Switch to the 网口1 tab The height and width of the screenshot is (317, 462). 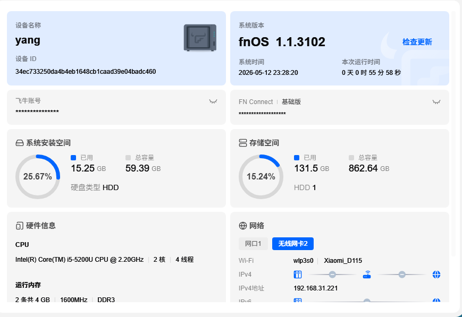click(x=253, y=244)
